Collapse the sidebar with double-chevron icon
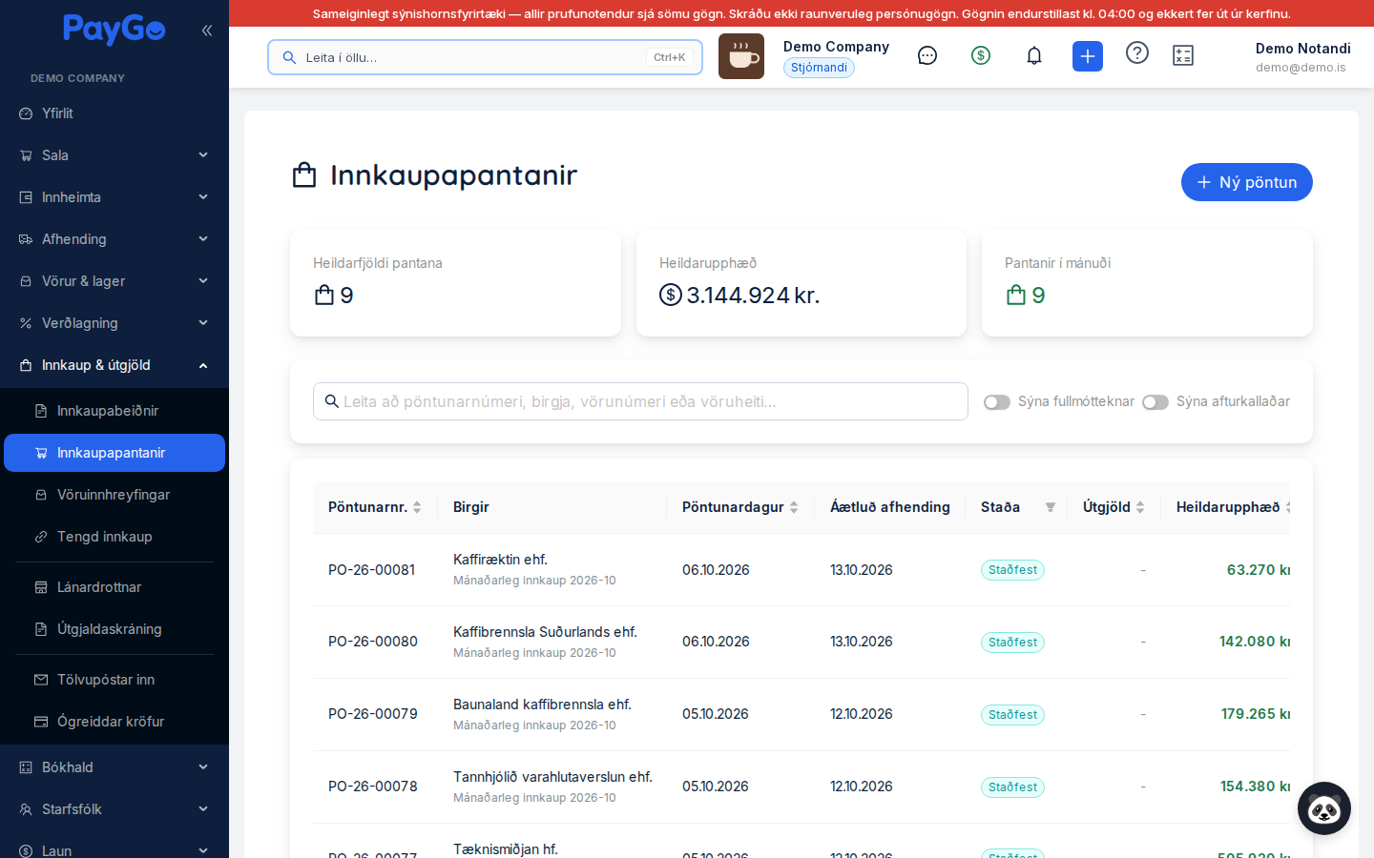Image resolution: width=1374 pixels, height=858 pixels. point(207,31)
